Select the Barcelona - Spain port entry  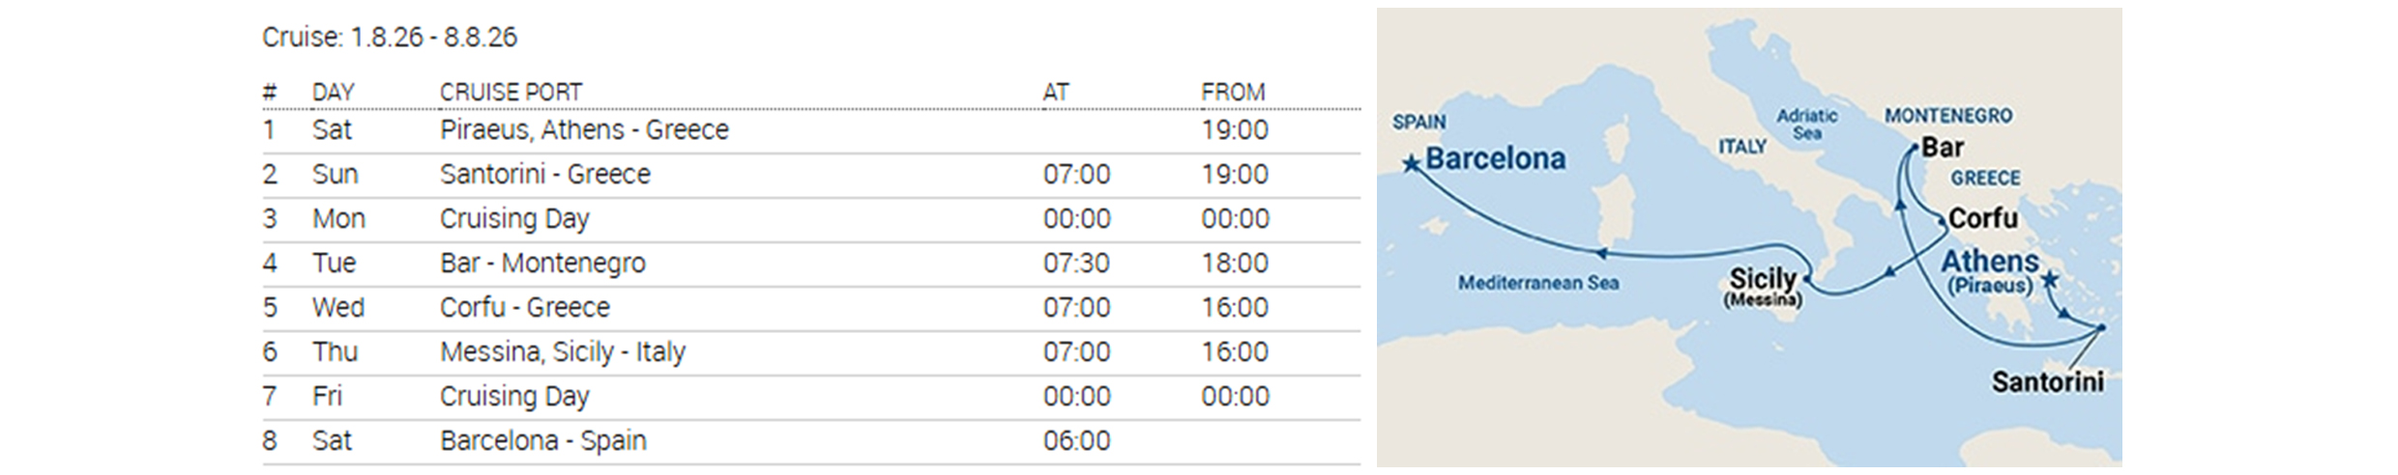(x=543, y=441)
